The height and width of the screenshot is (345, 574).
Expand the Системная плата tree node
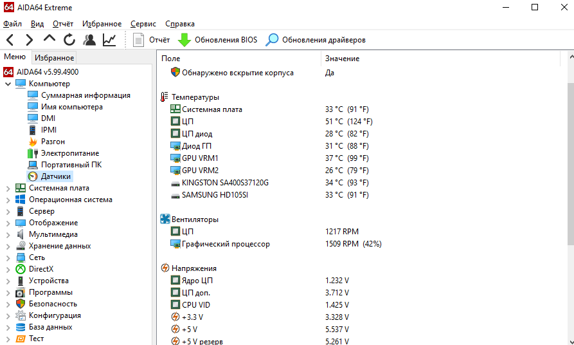click(x=8, y=188)
